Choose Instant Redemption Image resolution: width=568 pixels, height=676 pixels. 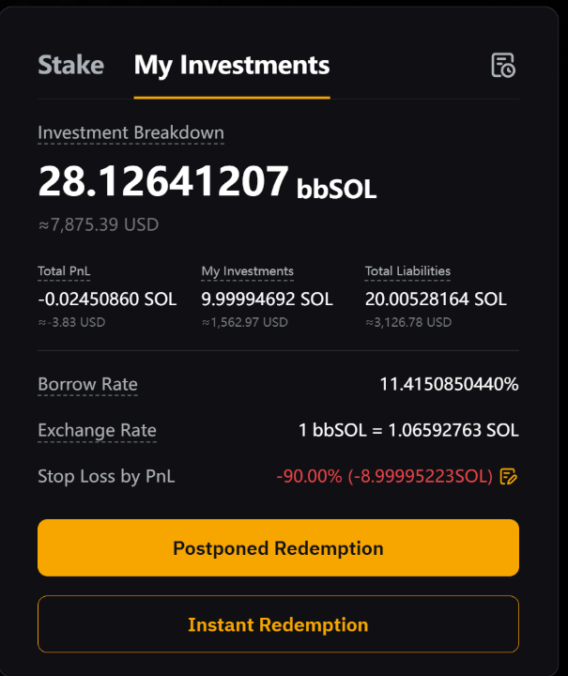(x=278, y=624)
